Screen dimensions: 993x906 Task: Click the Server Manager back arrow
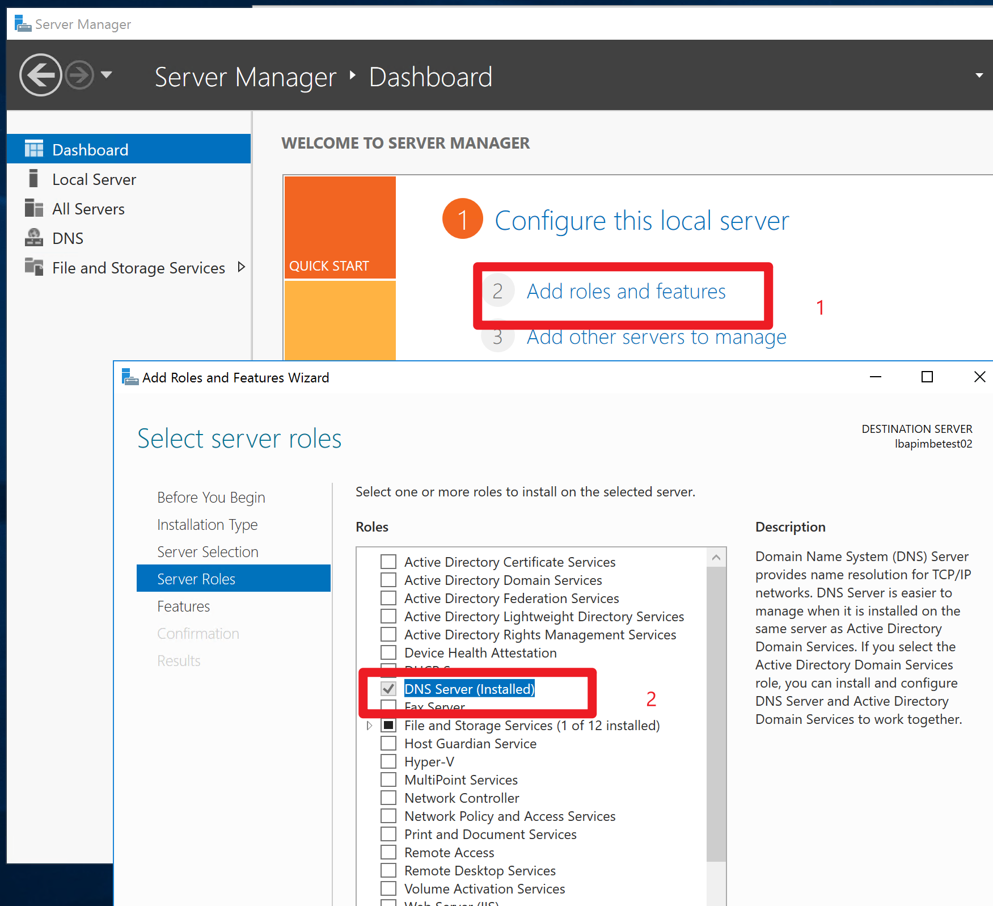(40, 75)
